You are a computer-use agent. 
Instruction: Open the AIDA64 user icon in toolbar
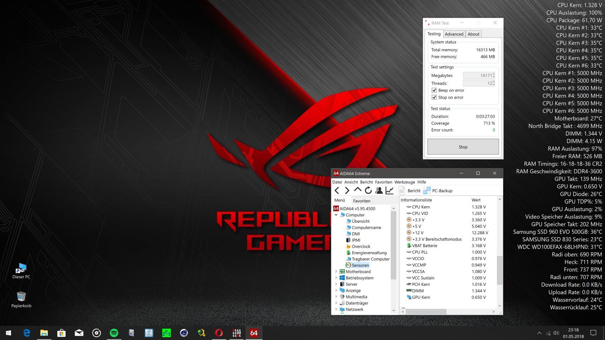coord(379,191)
